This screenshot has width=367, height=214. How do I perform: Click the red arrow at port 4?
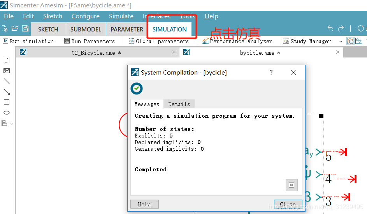[x=352, y=179]
